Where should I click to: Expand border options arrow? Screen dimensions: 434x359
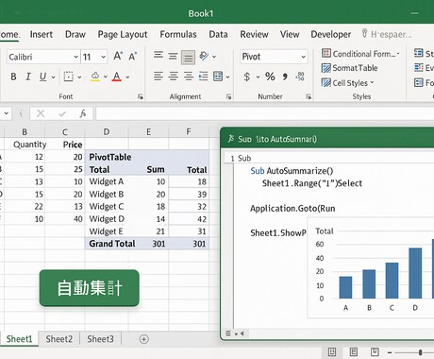click(79, 77)
